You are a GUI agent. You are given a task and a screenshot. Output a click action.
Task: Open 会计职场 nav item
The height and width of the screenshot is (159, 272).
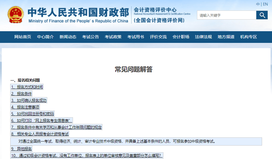click(x=181, y=37)
